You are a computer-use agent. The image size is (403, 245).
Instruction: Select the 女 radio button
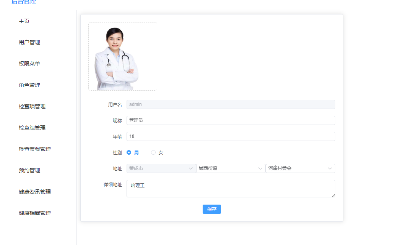point(153,152)
